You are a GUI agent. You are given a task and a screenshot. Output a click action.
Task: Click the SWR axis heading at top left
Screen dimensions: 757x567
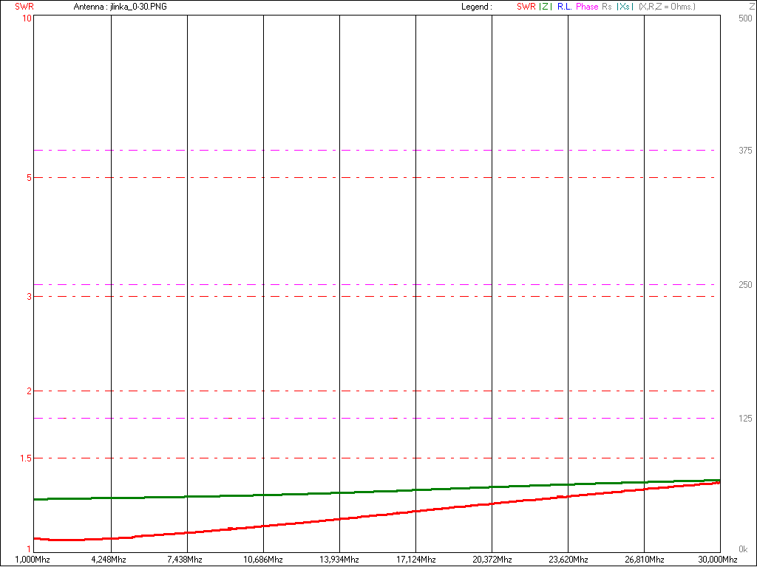pyautogui.click(x=24, y=7)
